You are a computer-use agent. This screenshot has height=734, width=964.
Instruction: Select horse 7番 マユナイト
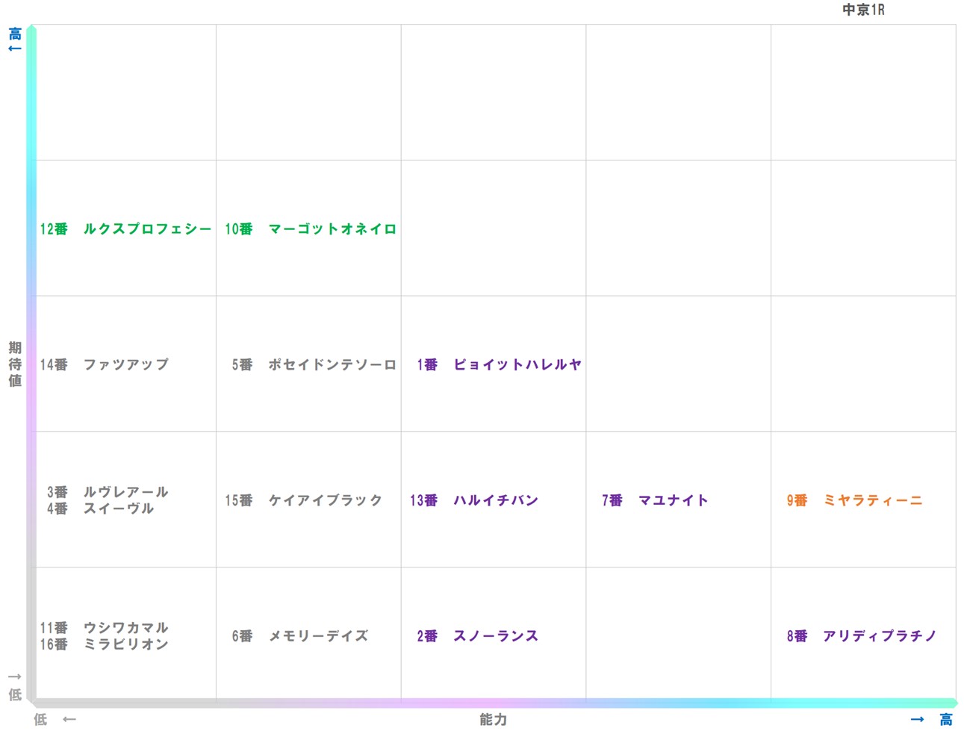click(653, 500)
